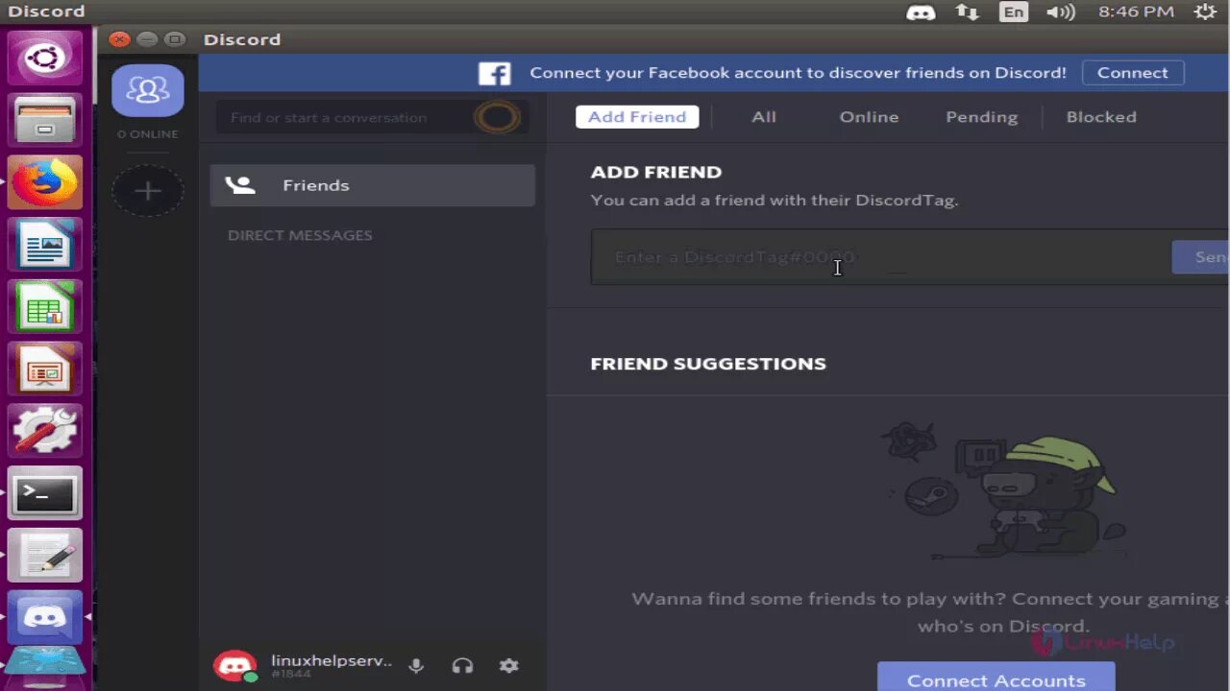The image size is (1230, 691).
Task: Open network indicator in top panel
Action: click(967, 12)
